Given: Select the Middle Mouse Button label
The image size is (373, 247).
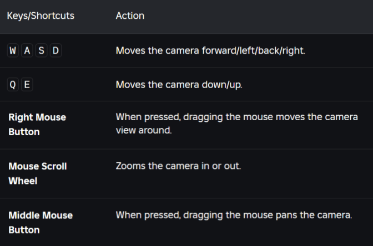Looking at the screenshot, I should (41, 222).
